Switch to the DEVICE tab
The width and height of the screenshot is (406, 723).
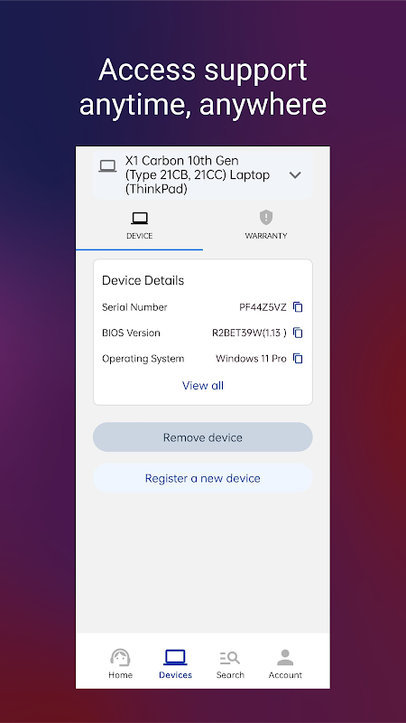coord(140,225)
